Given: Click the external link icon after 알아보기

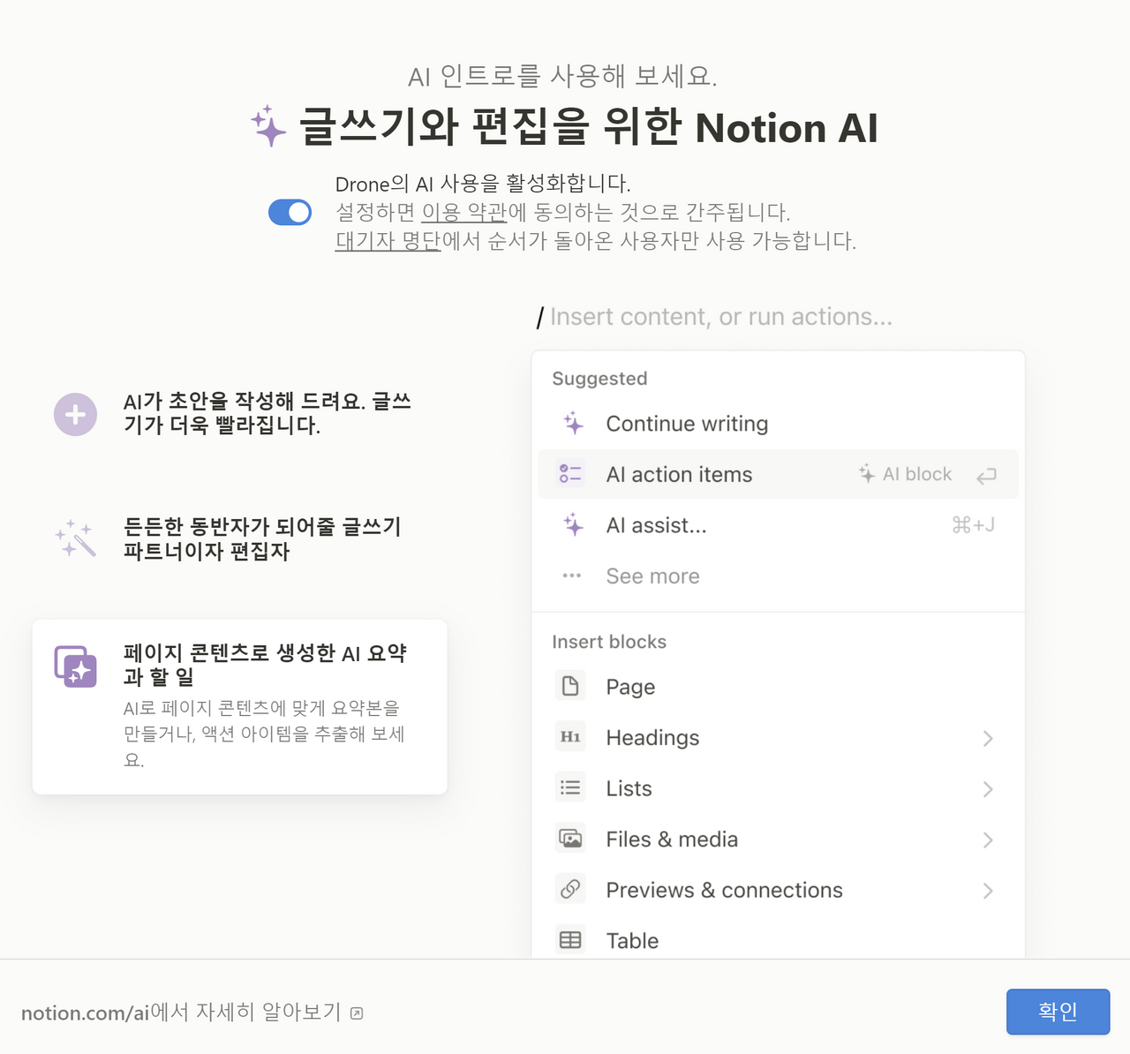Looking at the screenshot, I should click(x=357, y=1013).
